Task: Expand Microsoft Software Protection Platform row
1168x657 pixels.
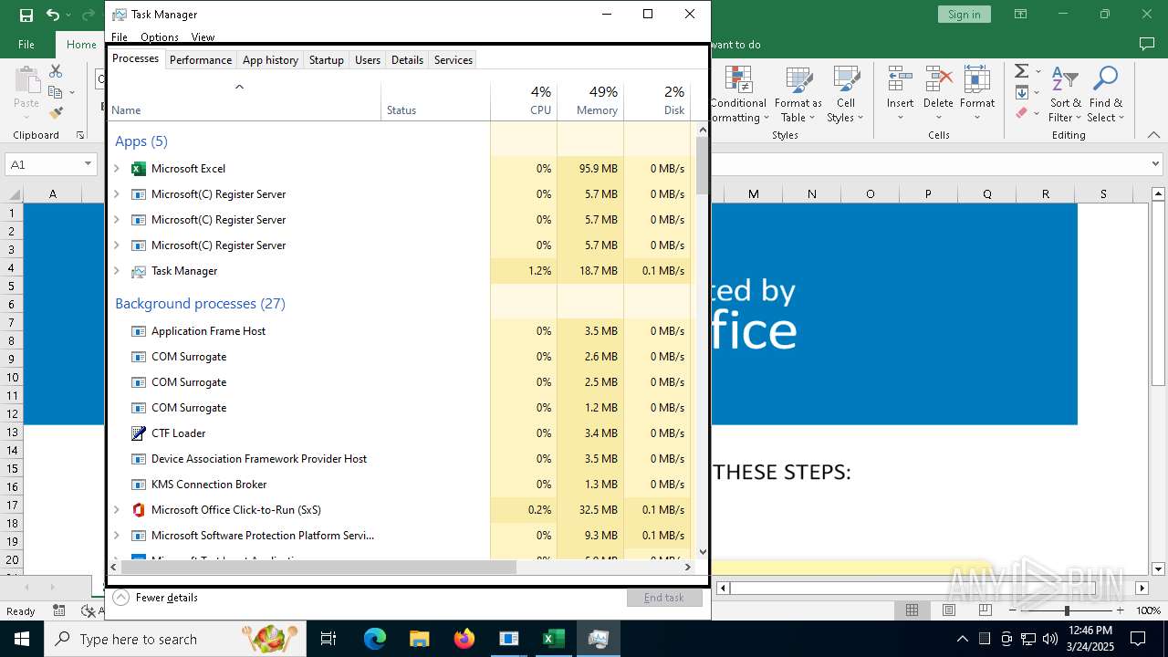Action: [x=116, y=536]
